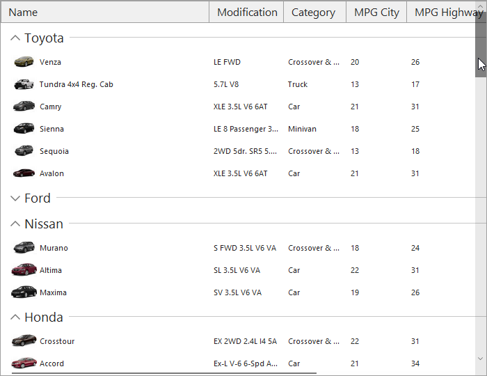Click the Ex-L V-6 6-Spd modification cell
Image resolution: width=487 pixels, height=376 pixels.
[x=246, y=363]
